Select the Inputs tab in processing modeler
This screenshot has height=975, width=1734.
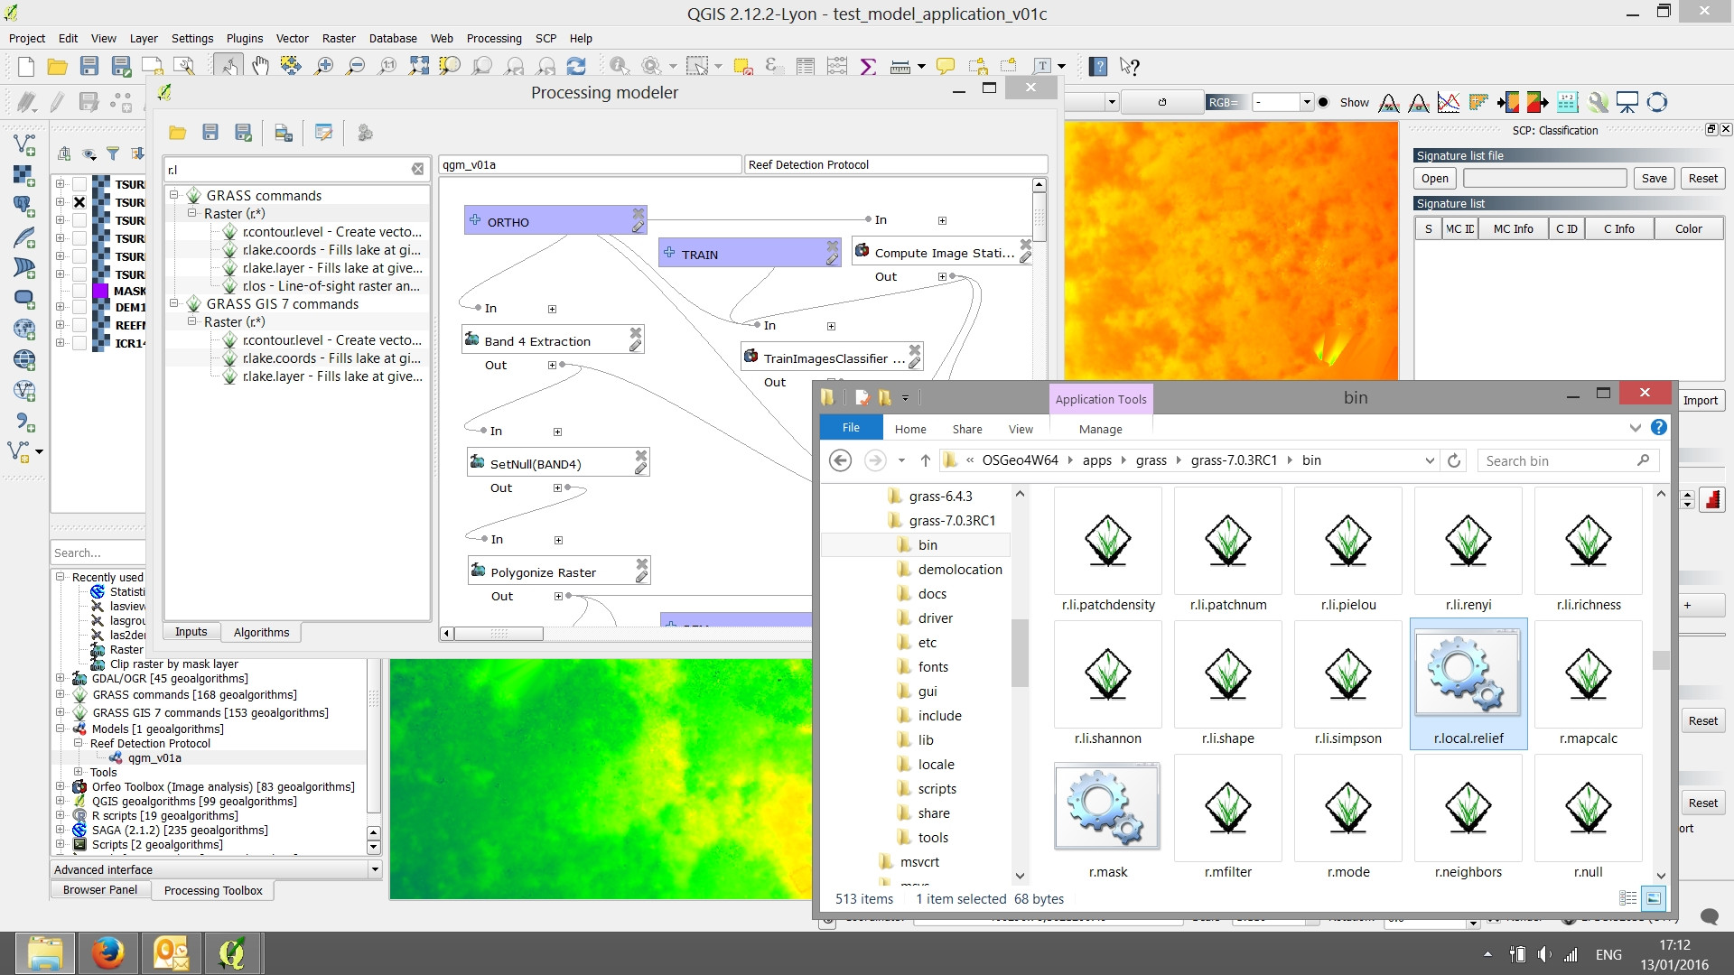pyautogui.click(x=191, y=632)
